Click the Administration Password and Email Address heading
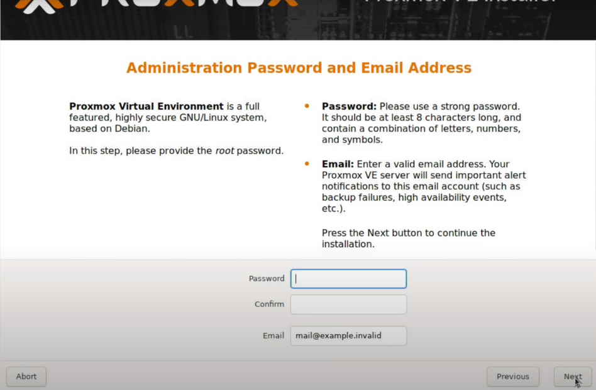The image size is (596, 390). (x=299, y=68)
